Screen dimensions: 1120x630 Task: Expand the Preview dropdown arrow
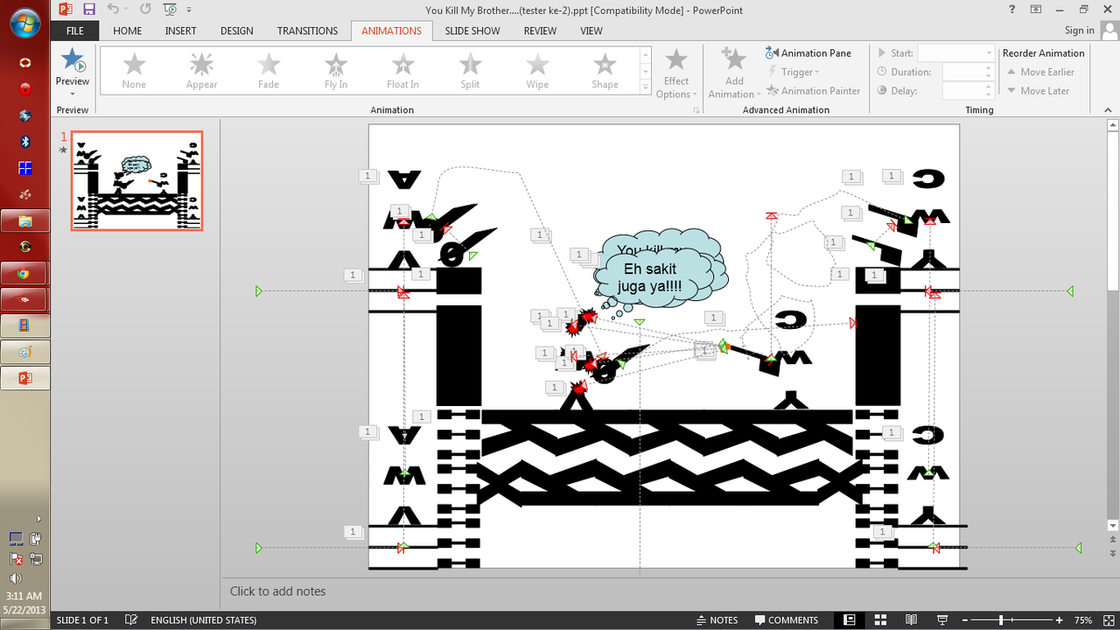(73, 93)
